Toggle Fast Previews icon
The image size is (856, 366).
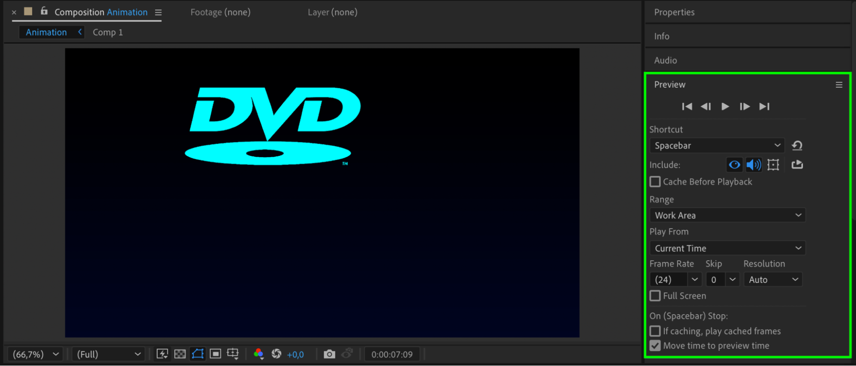point(162,354)
